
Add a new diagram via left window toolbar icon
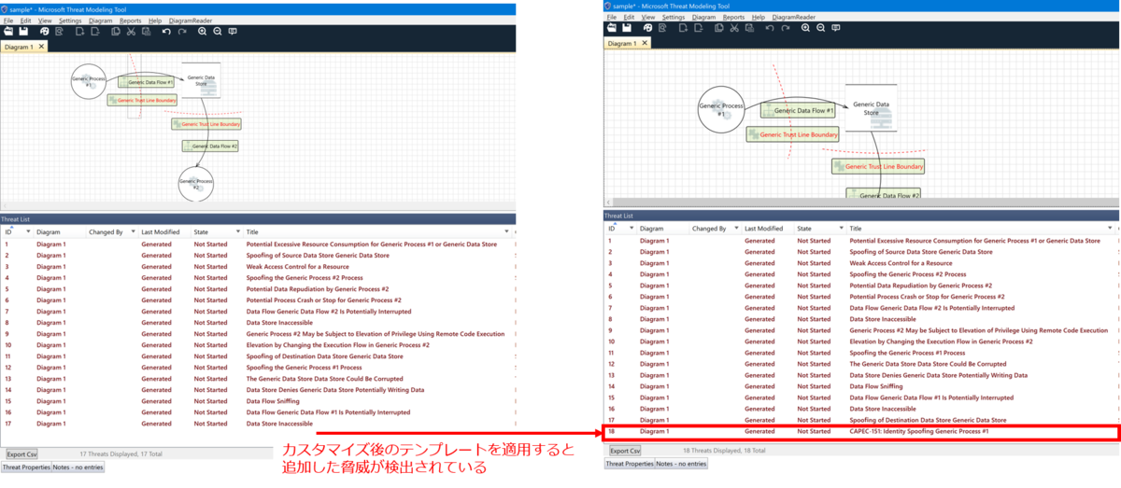[80, 31]
